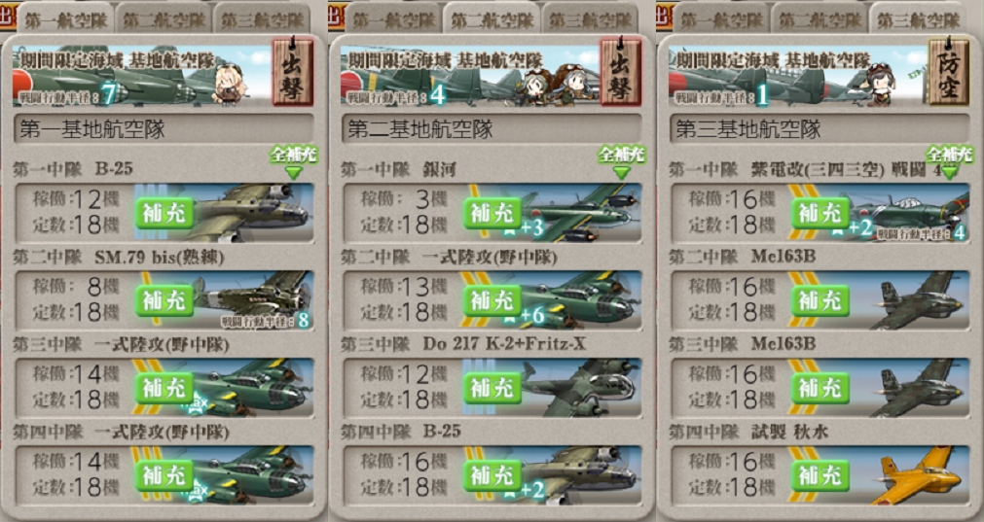Toggle the second air corps 出撃 sign
The width and height of the screenshot is (984, 522).
tap(620, 71)
